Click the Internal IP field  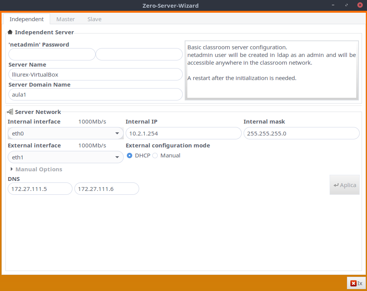183,134
